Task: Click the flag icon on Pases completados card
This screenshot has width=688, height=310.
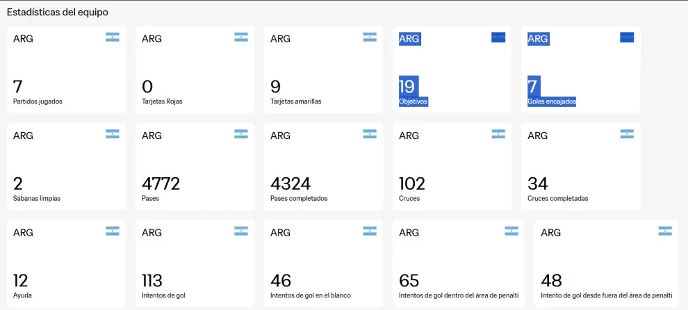Action: click(370, 134)
